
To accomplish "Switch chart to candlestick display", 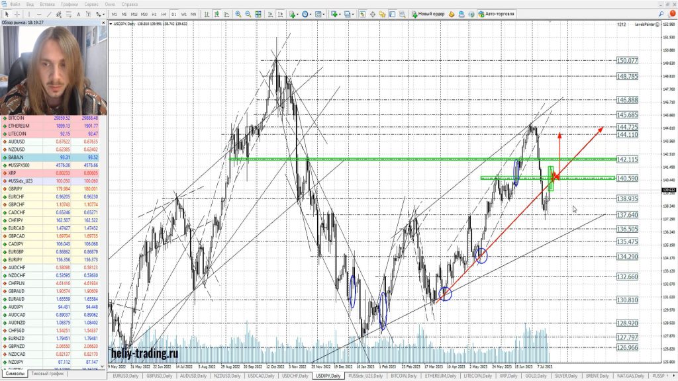I will pos(217,13).
